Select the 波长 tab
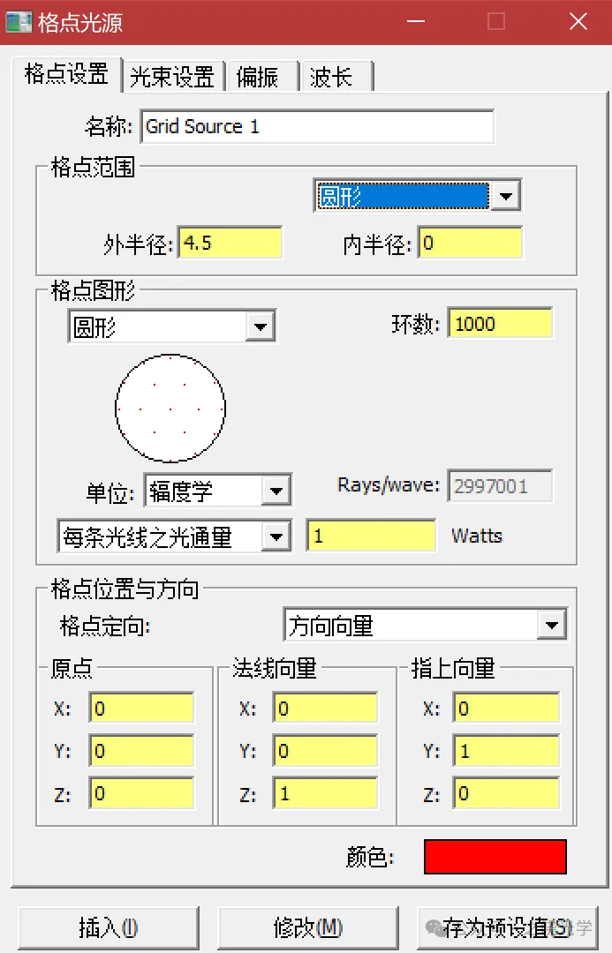Image resolution: width=612 pixels, height=953 pixels. pos(332,77)
